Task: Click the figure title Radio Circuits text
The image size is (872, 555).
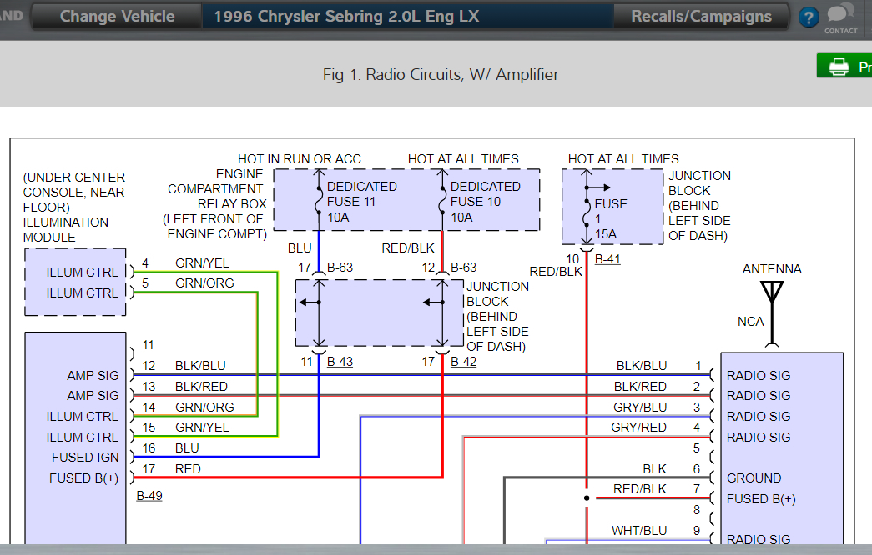Action: coord(441,75)
